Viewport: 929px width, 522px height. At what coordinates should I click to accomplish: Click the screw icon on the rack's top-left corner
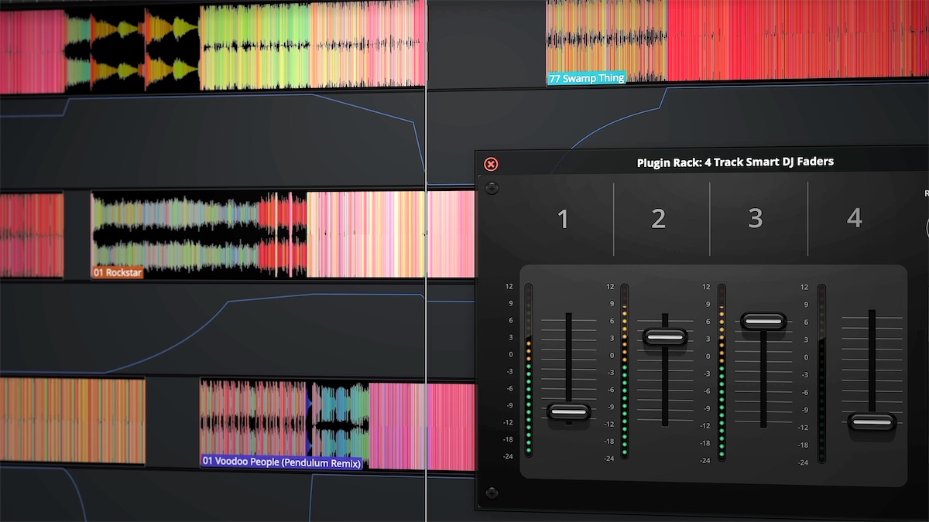coord(491,187)
